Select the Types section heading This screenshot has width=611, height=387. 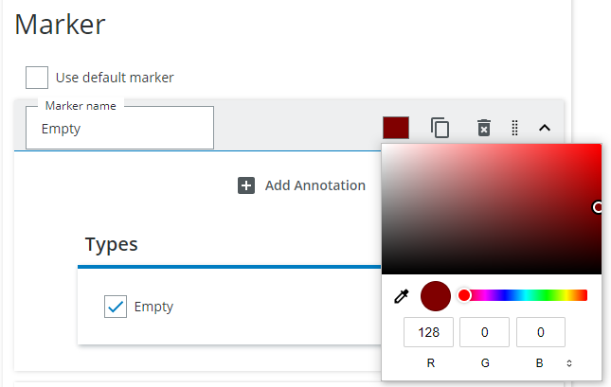coord(112,244)
